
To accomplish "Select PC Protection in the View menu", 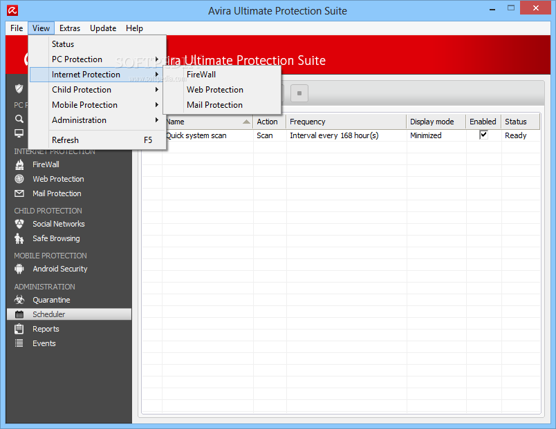I will [x=98, y=59].
